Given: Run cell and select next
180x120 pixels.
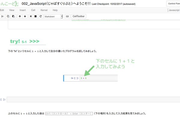Looking at the screenshot, I should pyautogui.click(x=31, y=16).
